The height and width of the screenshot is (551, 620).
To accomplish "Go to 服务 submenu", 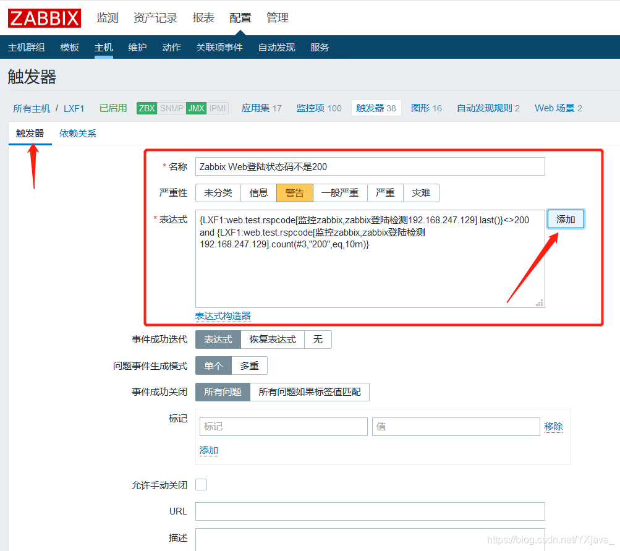I will coord(320,48).
